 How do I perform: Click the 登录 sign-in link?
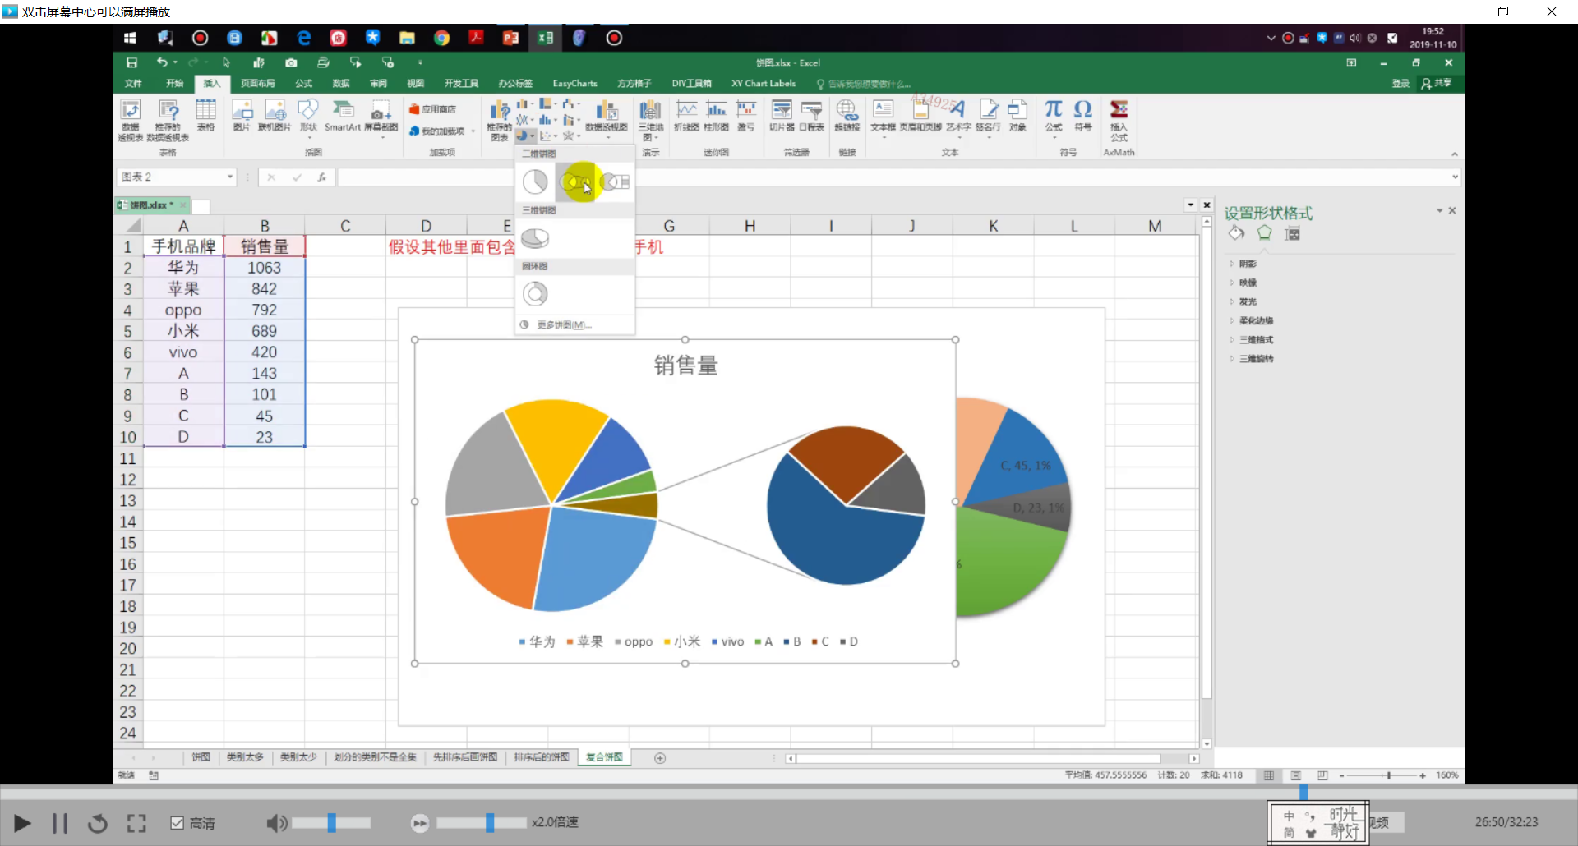pos(1400,83)
